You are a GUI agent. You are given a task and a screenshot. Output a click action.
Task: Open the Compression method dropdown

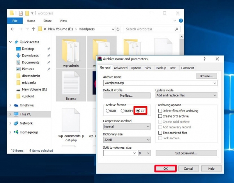click(127, 127)
